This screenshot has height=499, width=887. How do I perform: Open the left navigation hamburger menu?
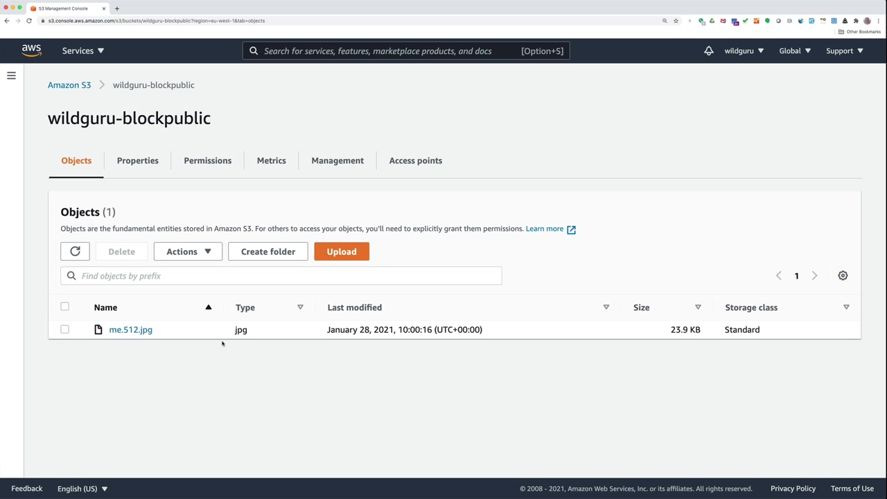click(x=11, y=76)
